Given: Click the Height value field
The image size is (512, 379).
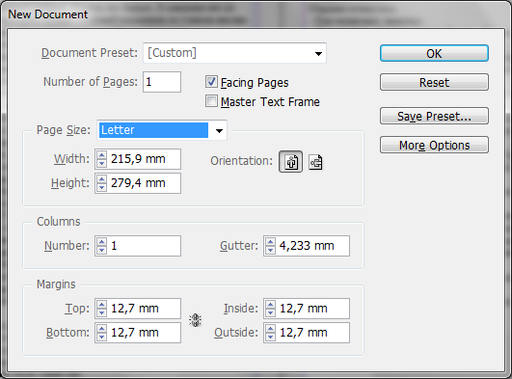Looking at the screenshot, I should coord(144,183).
